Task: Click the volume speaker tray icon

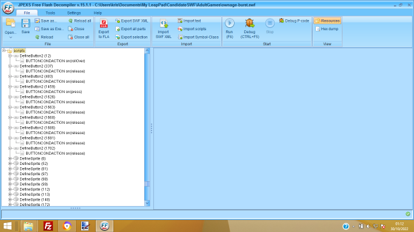Action: click(x=368, y=226)
